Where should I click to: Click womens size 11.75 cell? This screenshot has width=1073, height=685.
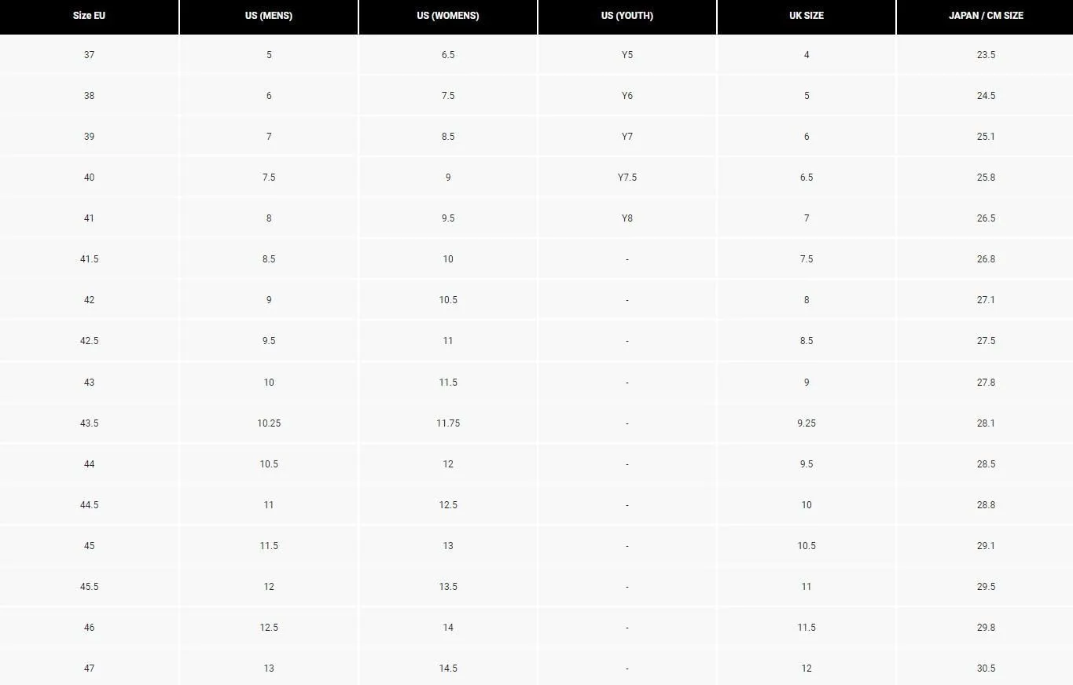pyautogui.click(x=448, y=423)
